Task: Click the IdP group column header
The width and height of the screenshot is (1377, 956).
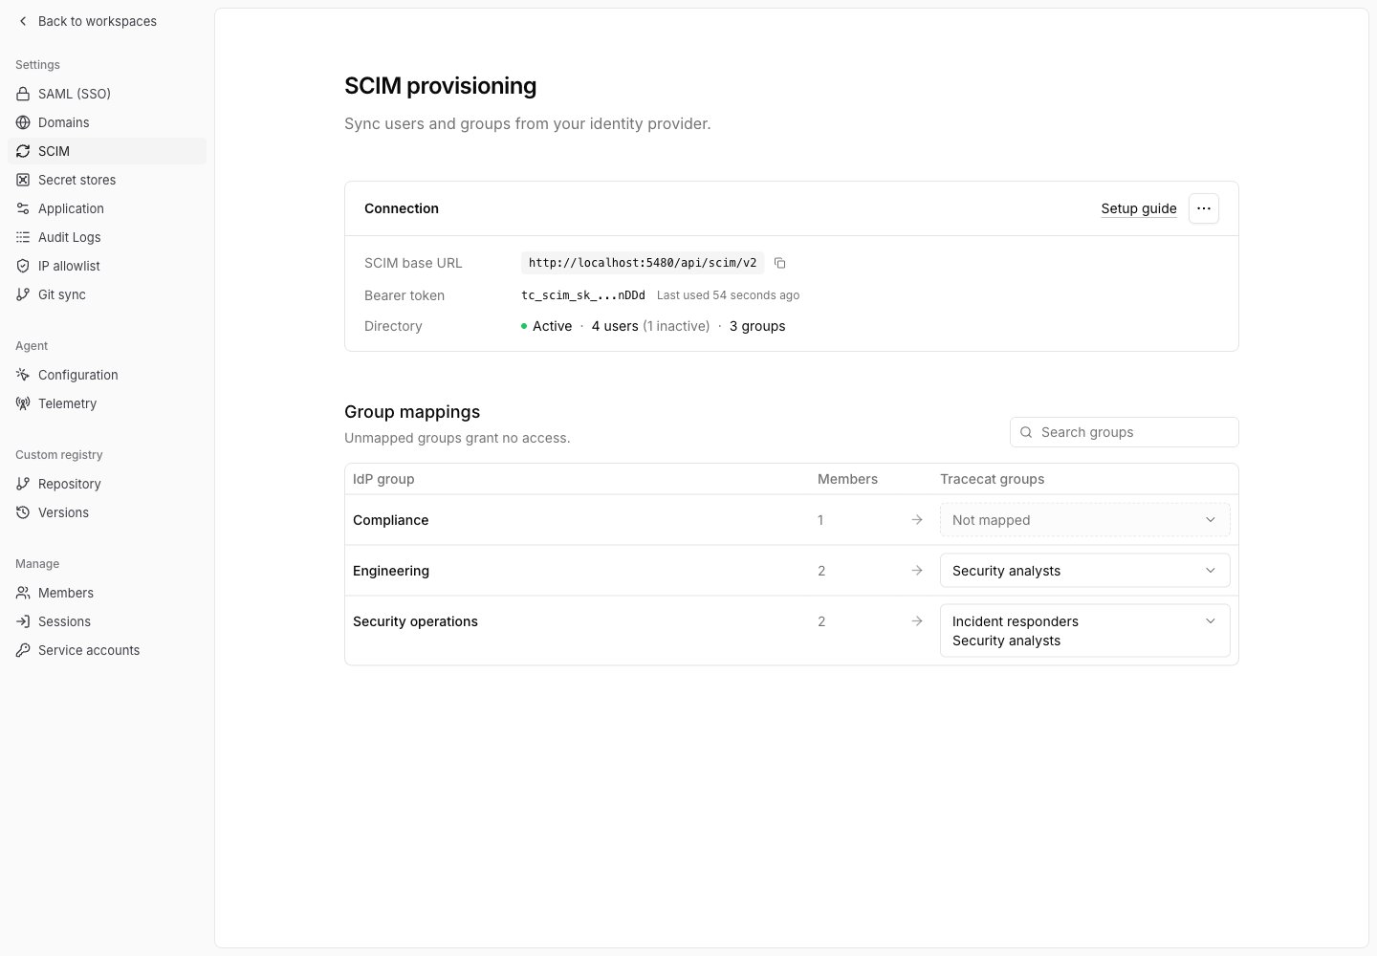Action: [383, 479]
